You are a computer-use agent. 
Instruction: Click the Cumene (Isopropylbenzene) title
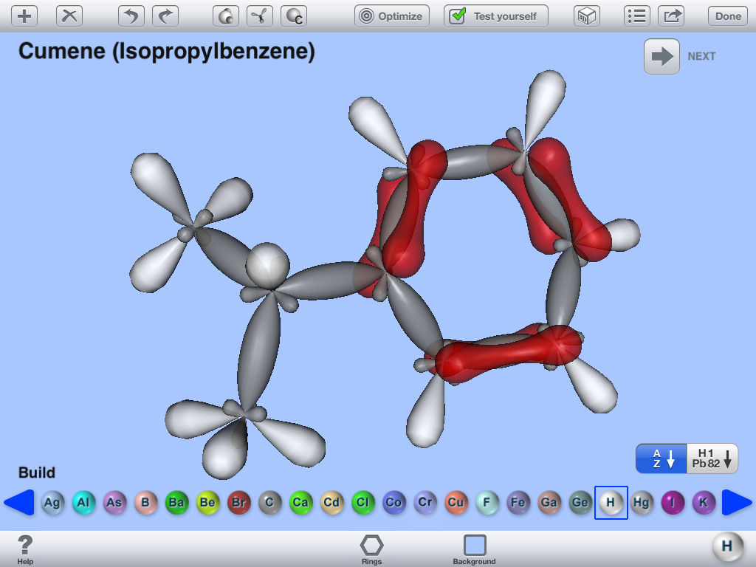[166, 51]
